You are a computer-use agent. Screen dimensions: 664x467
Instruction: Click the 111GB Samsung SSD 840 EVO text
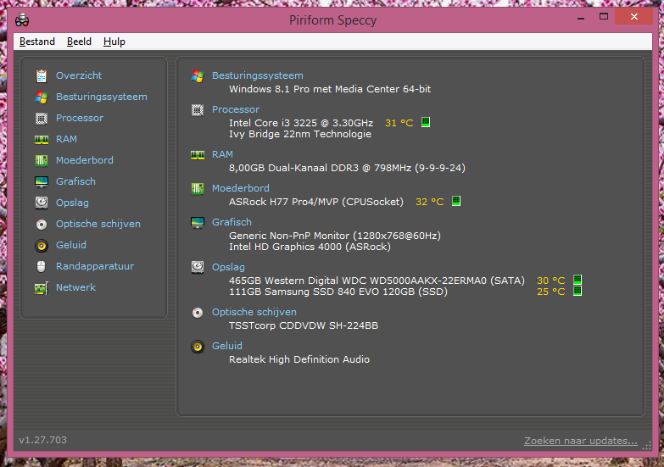338,292
